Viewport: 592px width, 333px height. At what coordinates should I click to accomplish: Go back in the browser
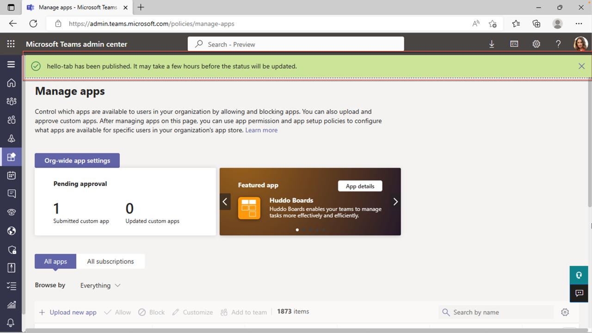click(x=13, y=24)
